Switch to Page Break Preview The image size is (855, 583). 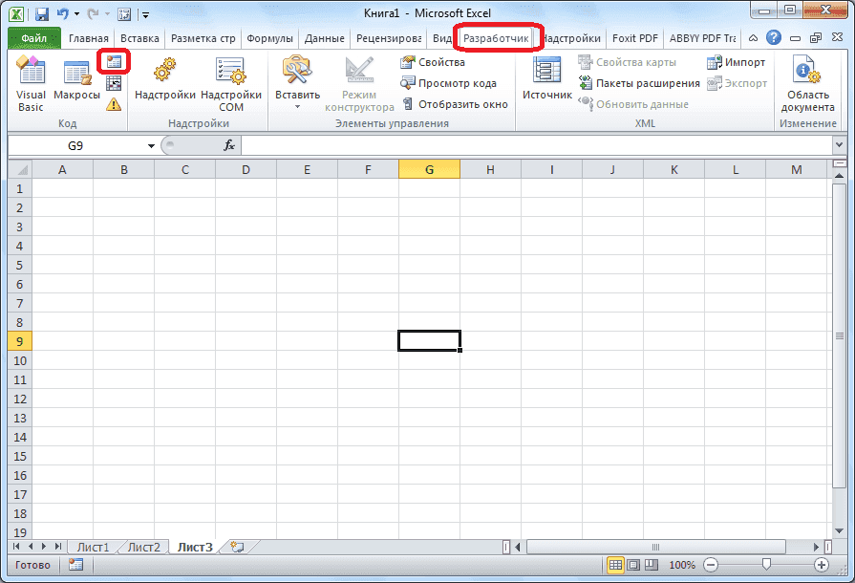652,565
